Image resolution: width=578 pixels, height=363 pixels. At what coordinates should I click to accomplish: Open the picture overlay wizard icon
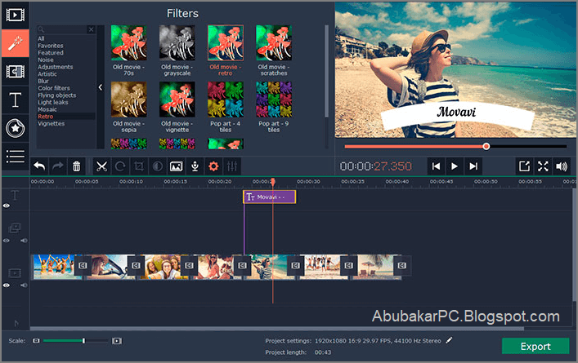pyautogui.click(x=177, y=166)
